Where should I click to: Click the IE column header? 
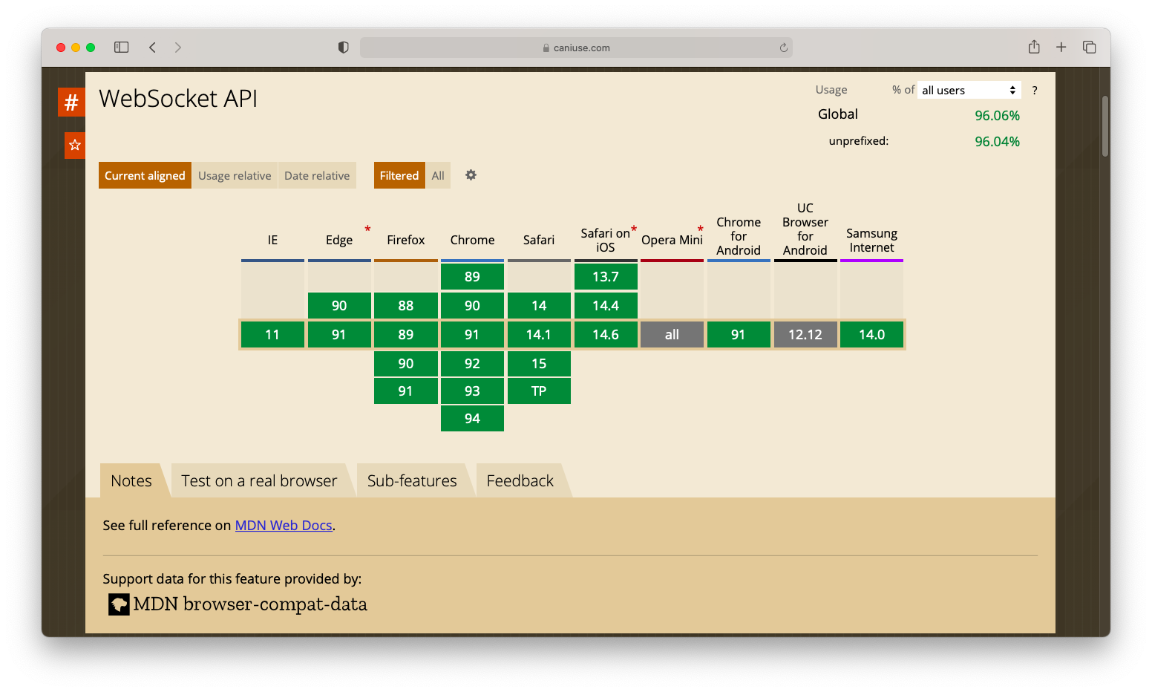pyautogui.click(x=272, y=240)
